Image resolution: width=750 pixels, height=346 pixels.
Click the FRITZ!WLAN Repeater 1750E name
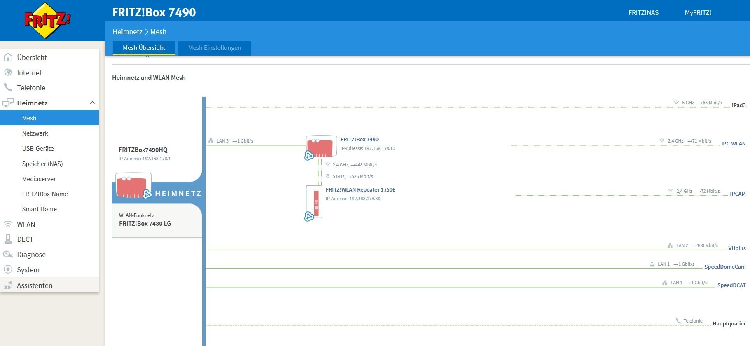[x=360, y=189]
